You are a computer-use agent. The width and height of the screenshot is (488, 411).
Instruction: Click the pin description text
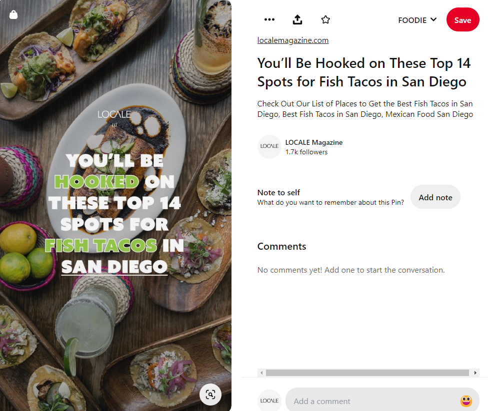[365, 109]
